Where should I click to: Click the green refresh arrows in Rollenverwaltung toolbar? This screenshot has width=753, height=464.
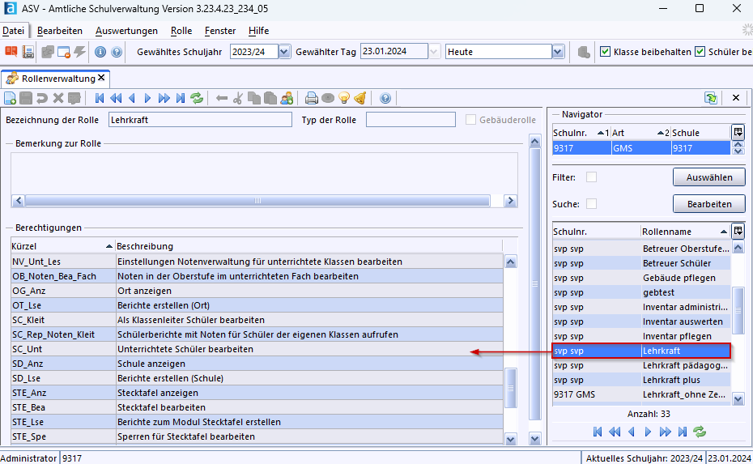coord(197,98)
